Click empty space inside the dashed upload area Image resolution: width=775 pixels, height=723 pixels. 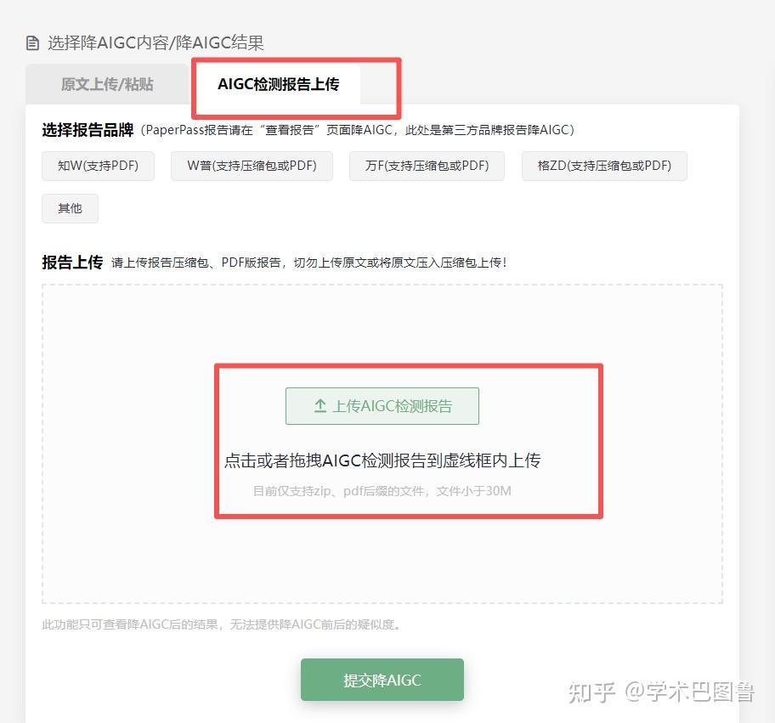[x=128, y=445]
